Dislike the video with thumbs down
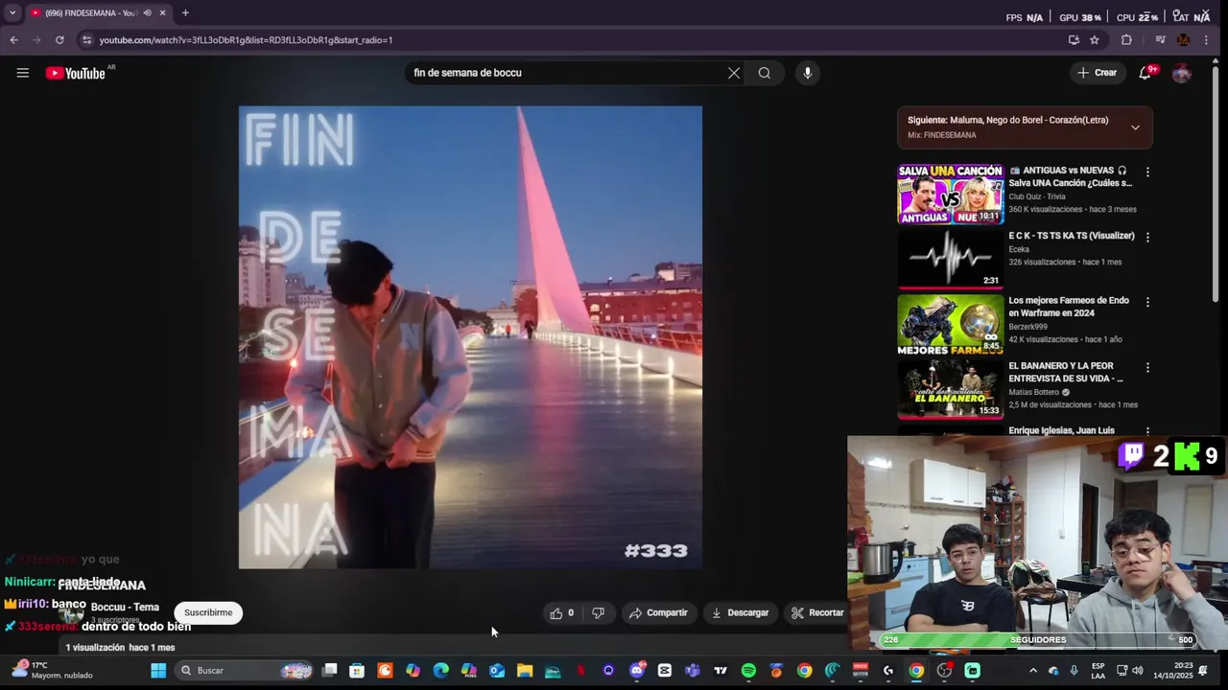Image resolution: width=1228 pixels, height=690 pixels. [x=598, y=612]
